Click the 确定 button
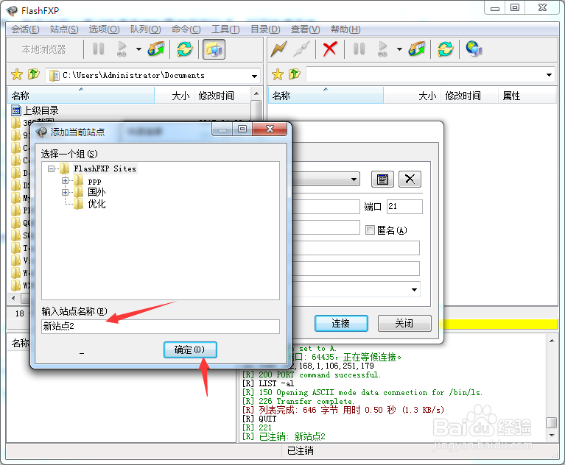 click(x=190, y=349)
